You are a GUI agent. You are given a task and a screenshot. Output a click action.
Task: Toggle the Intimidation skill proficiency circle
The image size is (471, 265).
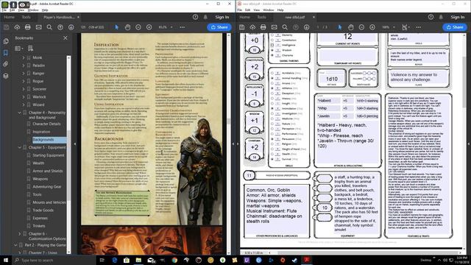click(272, 108)
